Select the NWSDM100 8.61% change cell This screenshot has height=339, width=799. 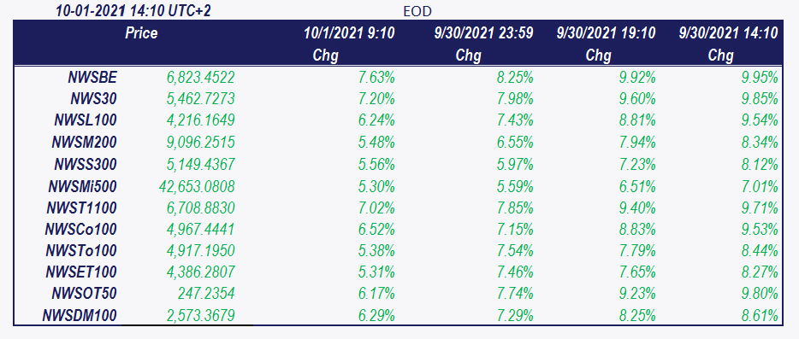point(760,316)
